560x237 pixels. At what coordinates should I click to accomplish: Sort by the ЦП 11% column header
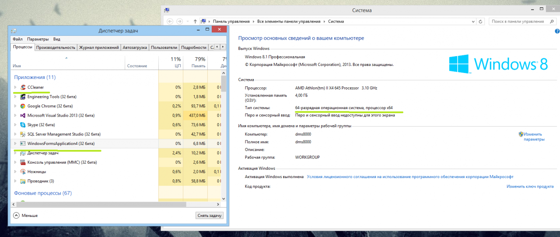(x=171, y=62)
